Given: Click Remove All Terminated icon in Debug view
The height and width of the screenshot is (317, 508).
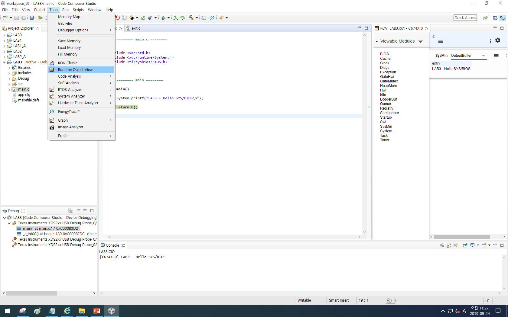Looking at the screenshot, I should coord(70,211).
